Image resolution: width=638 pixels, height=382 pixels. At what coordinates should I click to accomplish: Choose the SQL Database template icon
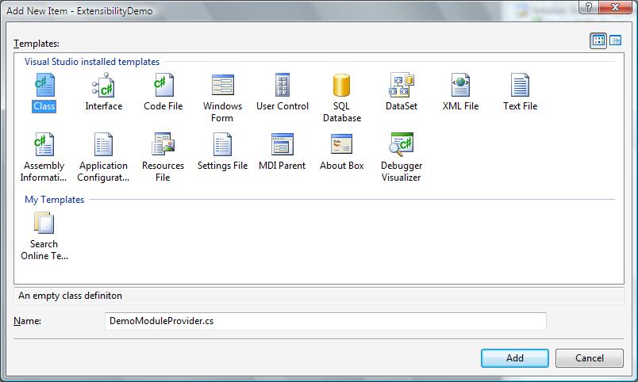[341, 85]
